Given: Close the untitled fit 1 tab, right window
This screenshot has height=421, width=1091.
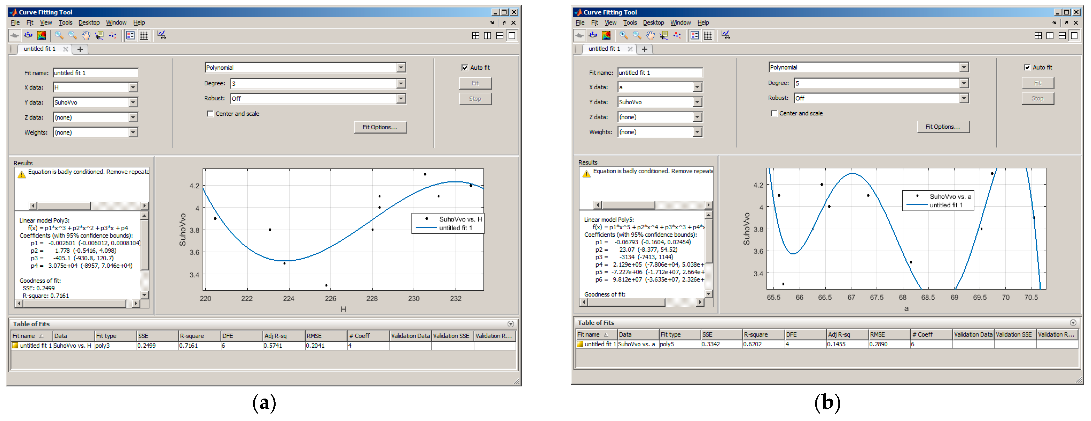Looking at the screenshot, I should 630,50.
